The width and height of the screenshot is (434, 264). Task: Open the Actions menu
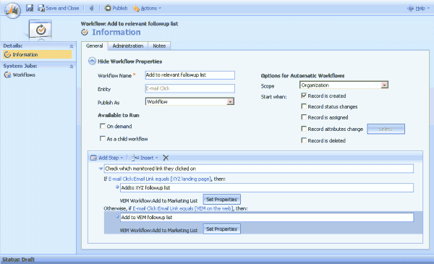coord(147,8)
